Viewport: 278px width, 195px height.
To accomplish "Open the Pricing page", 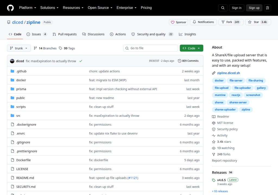I will click(x=146, y=8).
